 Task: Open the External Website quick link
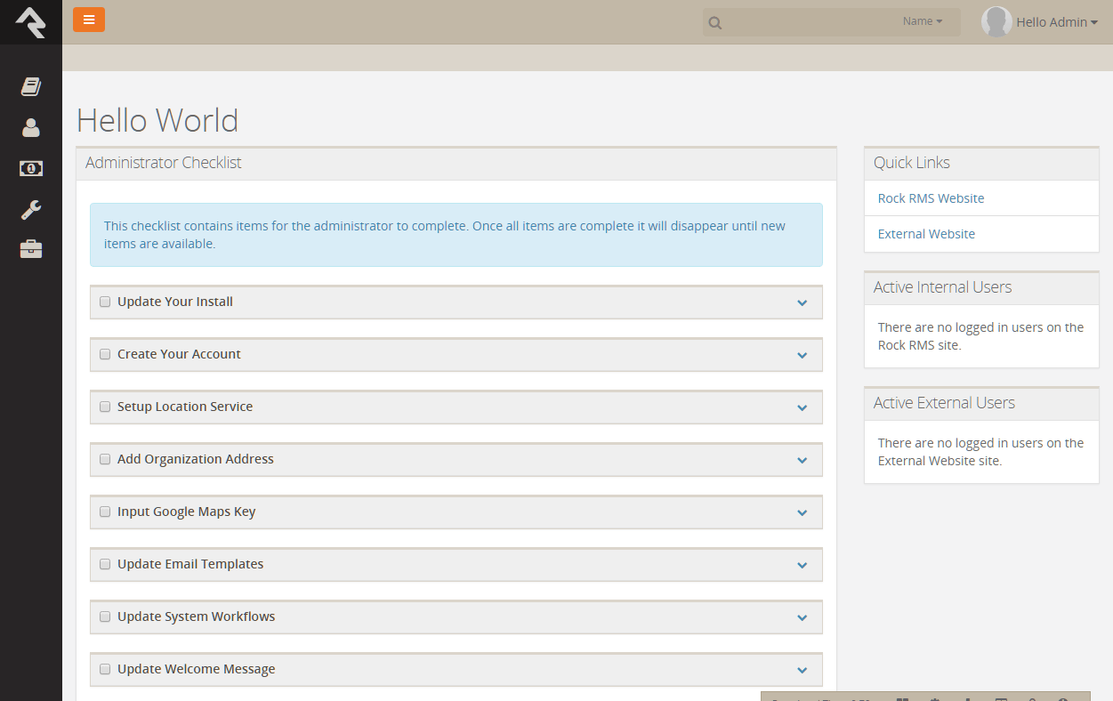click(x=926, y=234)
